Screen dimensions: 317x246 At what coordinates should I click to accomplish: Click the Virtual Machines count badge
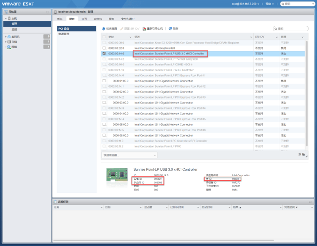tap(47, 37)
